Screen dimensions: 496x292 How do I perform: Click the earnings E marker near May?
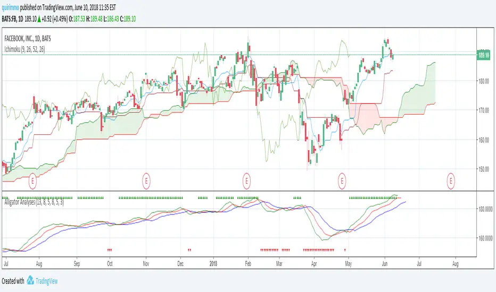[342, 181]
